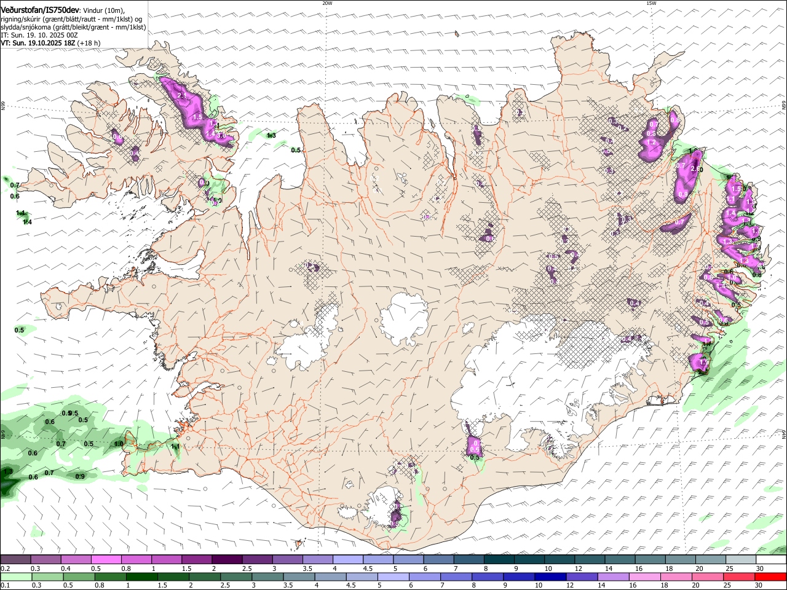Select the IT: Sun. 19. 10. 2025 00Z line

pos(39,35)
